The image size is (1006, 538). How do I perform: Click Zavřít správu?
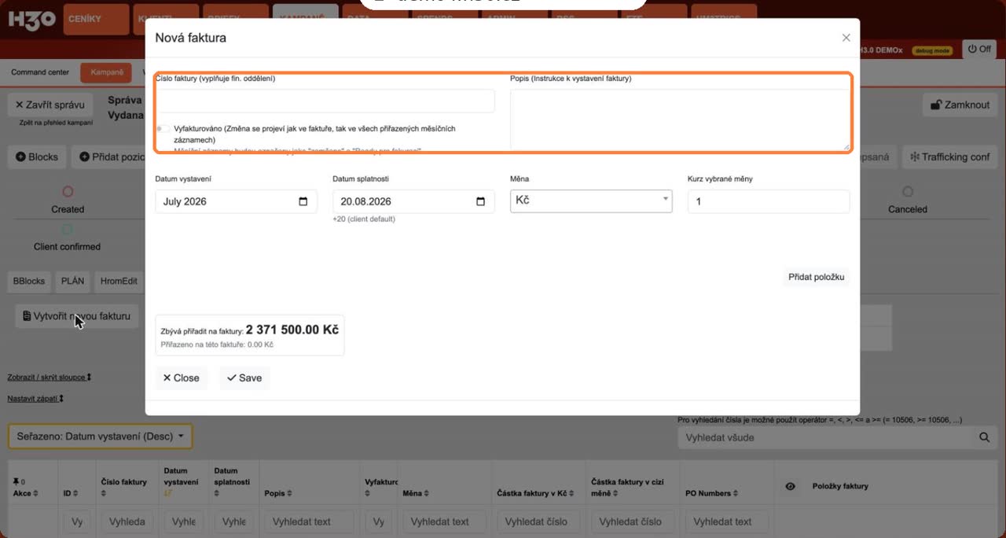(x=50, y=105)
